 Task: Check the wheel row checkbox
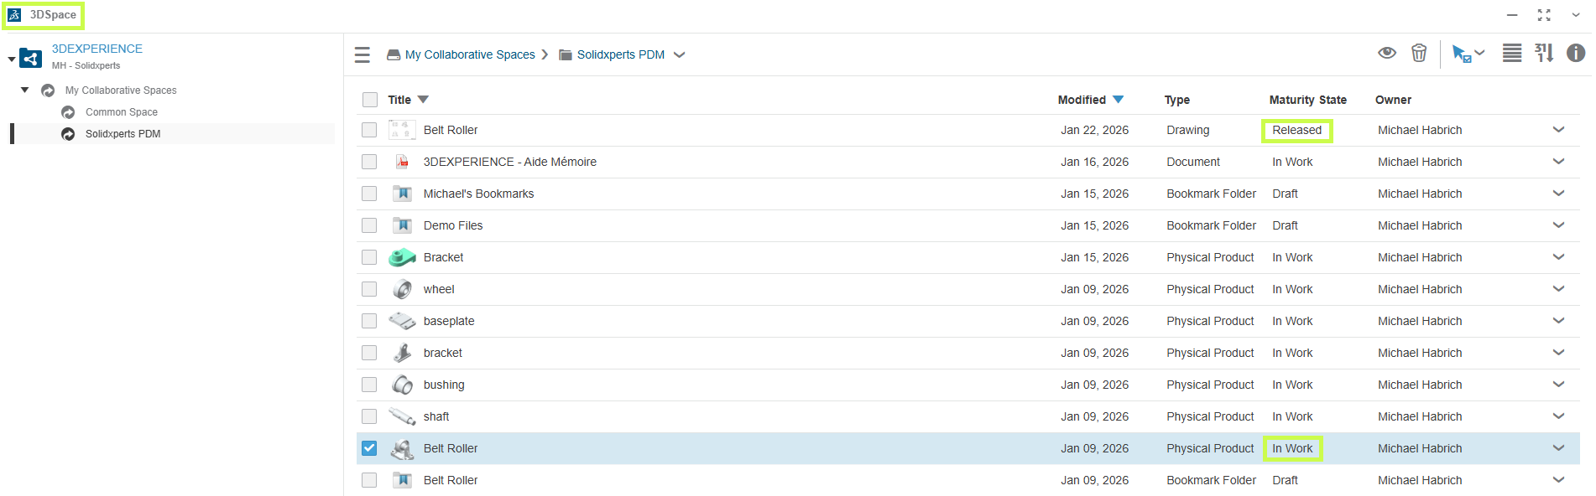(x=369, y=289)
